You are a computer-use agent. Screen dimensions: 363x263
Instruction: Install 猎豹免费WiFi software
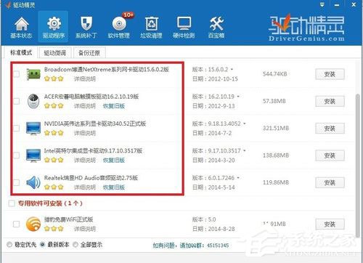point(330,224)
